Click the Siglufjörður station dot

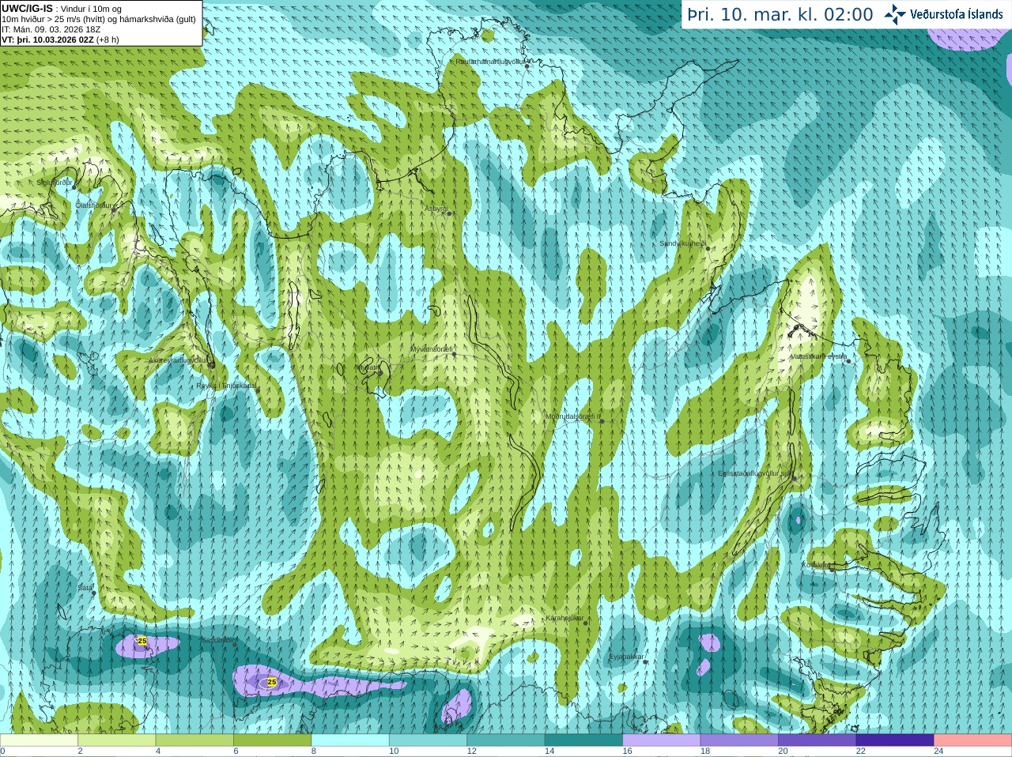[75, 187]
